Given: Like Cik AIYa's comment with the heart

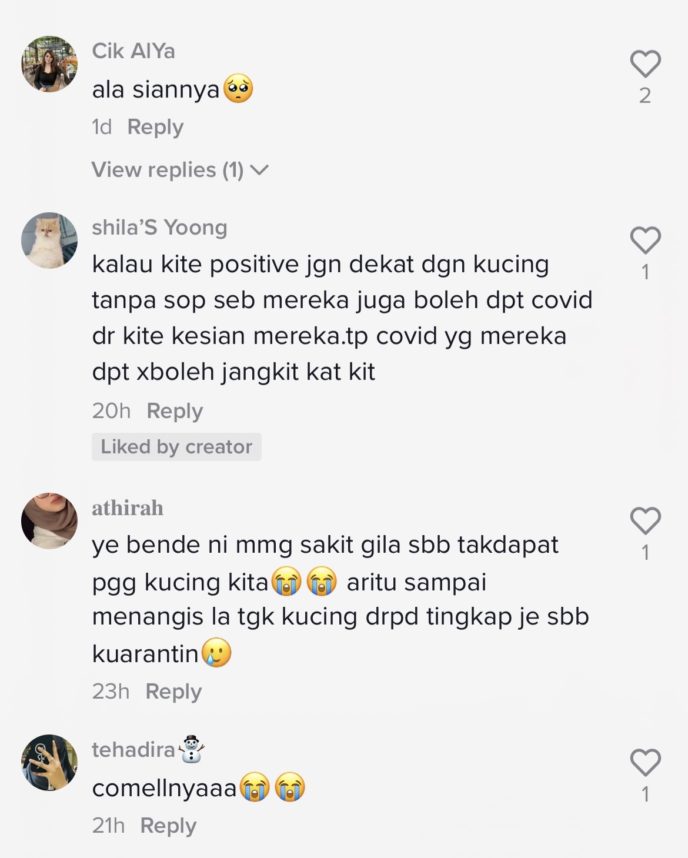Looking at the screenshot, I should tap(646, 64).
